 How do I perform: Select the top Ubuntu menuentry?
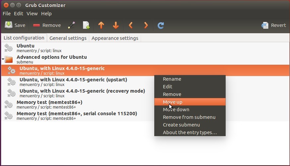click(x=145, y=48)
